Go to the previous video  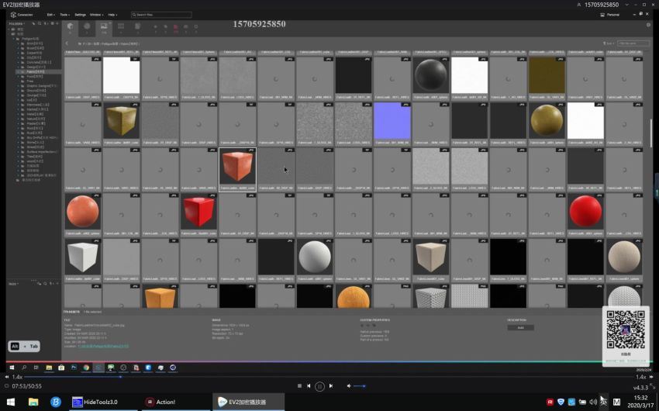(x=309, y=385)
